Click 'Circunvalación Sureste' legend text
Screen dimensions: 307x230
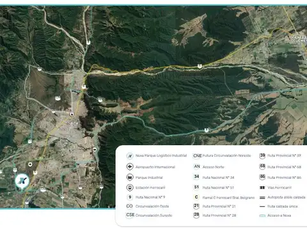153,215
